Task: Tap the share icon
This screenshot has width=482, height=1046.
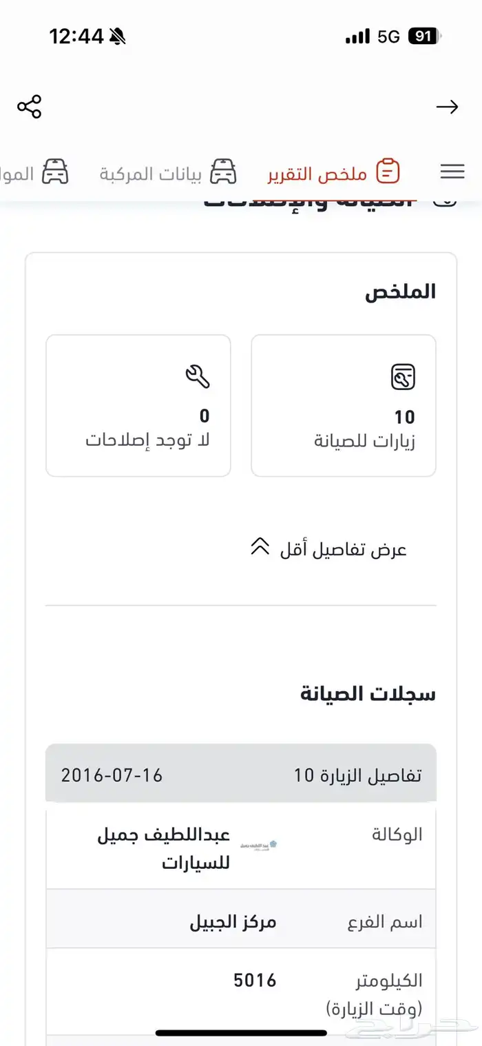Action: click(x=30, y=107)
